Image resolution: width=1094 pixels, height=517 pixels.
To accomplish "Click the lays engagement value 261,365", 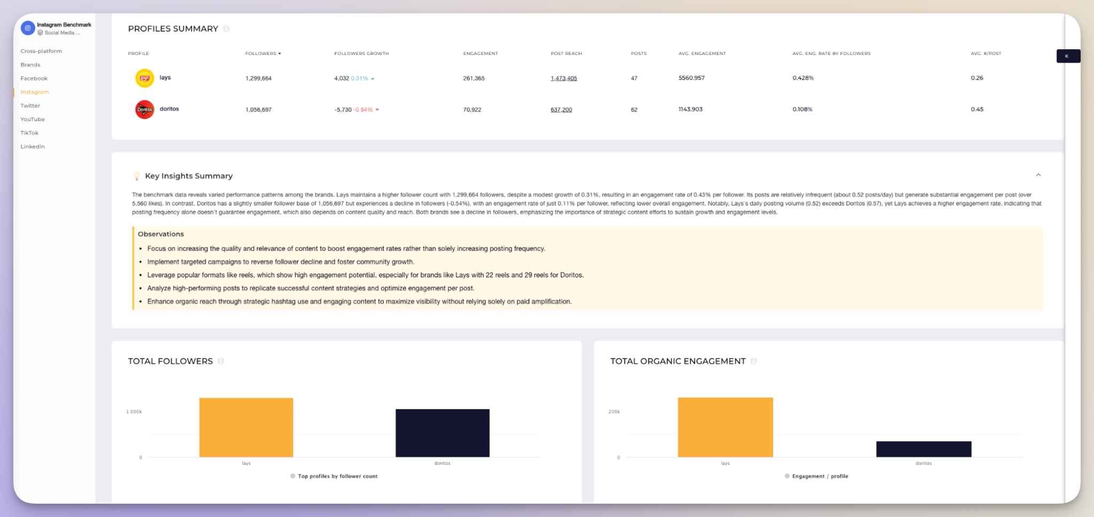I will [x=474, y=78].
